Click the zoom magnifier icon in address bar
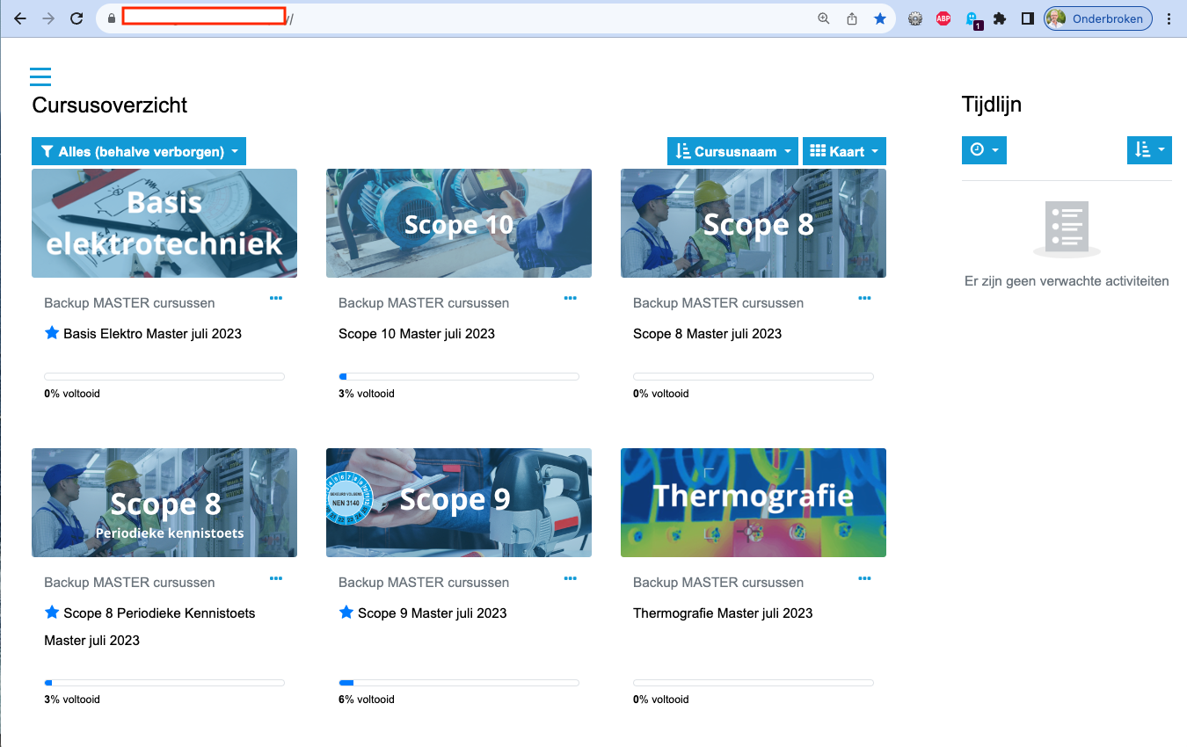1187x747 pixels. [824, 18]
